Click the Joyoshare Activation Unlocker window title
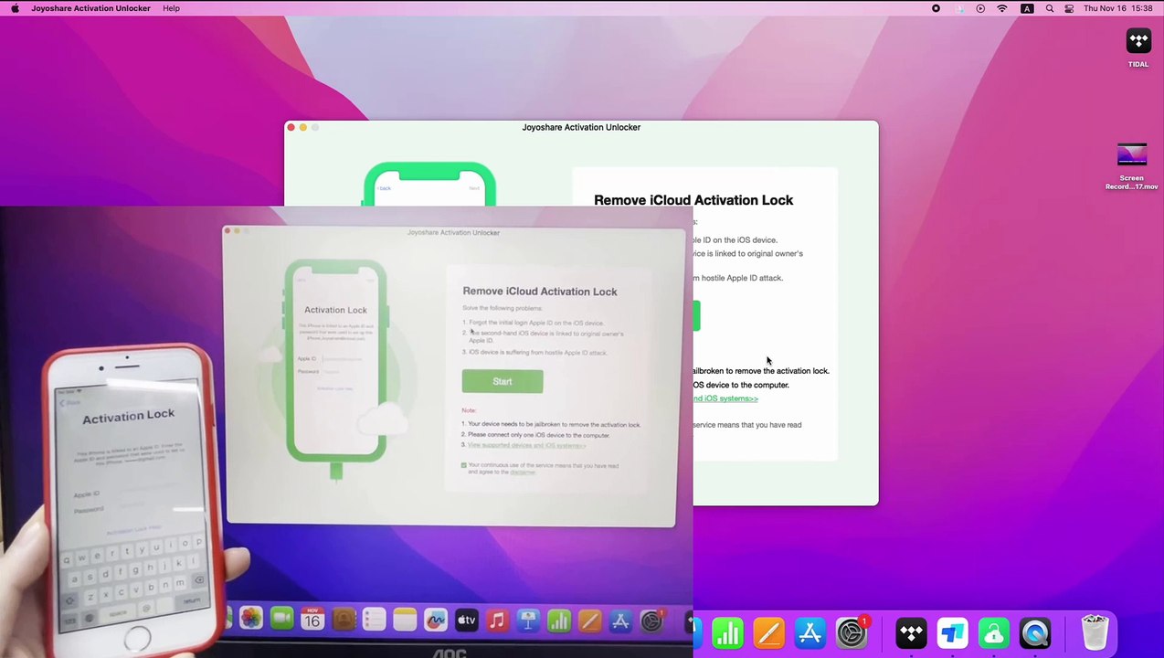Viewport: 1164px width, 658px height. coord(581,127)
